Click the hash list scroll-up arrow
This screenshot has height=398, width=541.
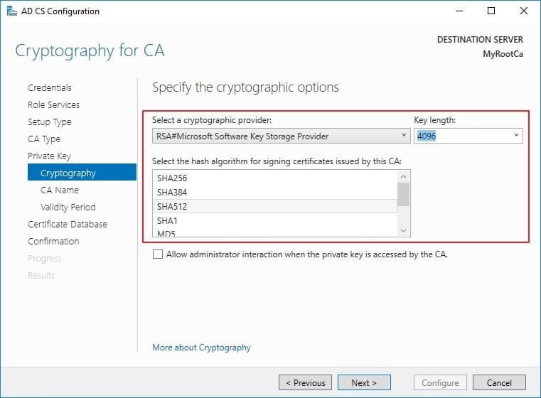click(404, 177)
